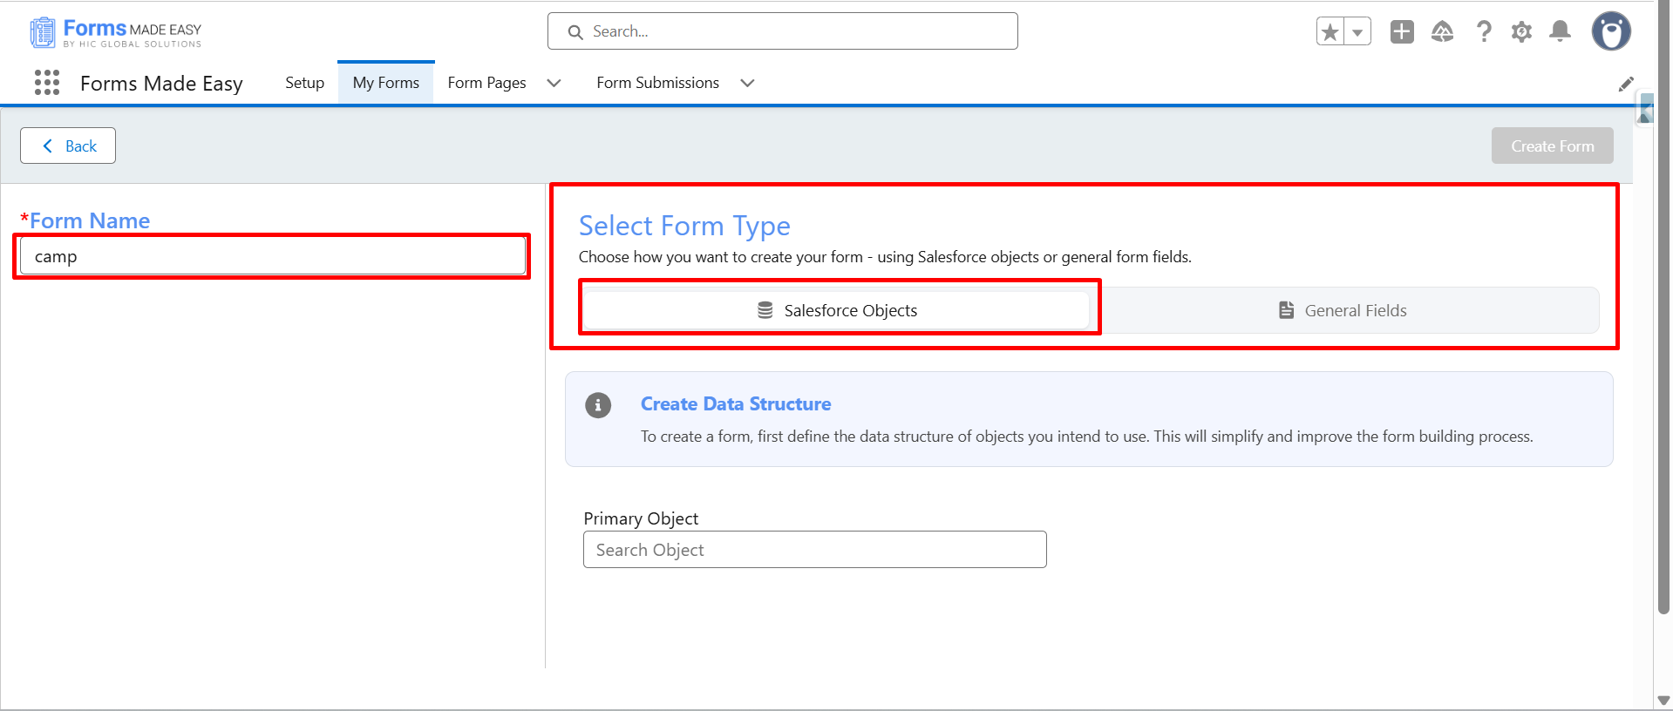Open the notifications bell
1673x711 pixels.
tap(1560, 32)
